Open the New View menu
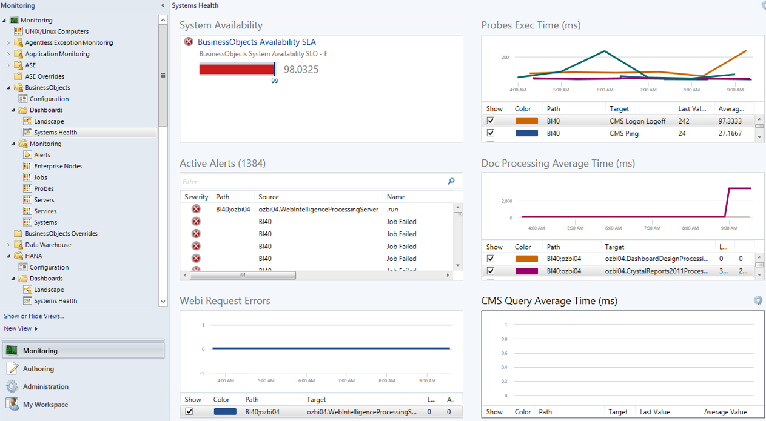The height and width of the screenshot is (421, 766). 21,328
